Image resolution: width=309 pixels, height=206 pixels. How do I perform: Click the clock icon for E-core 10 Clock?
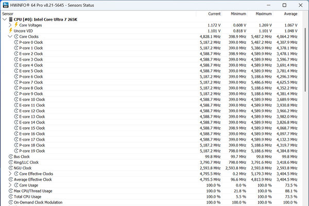tap(16, 99)
